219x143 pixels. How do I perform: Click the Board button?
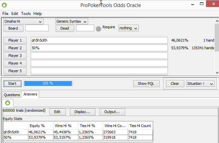tap(13, 28)
